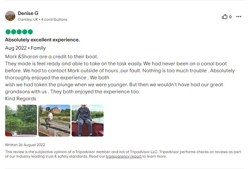Click the fifth green rating bubble
Screen dimensions: 249x169
click(x=30, y=32)
